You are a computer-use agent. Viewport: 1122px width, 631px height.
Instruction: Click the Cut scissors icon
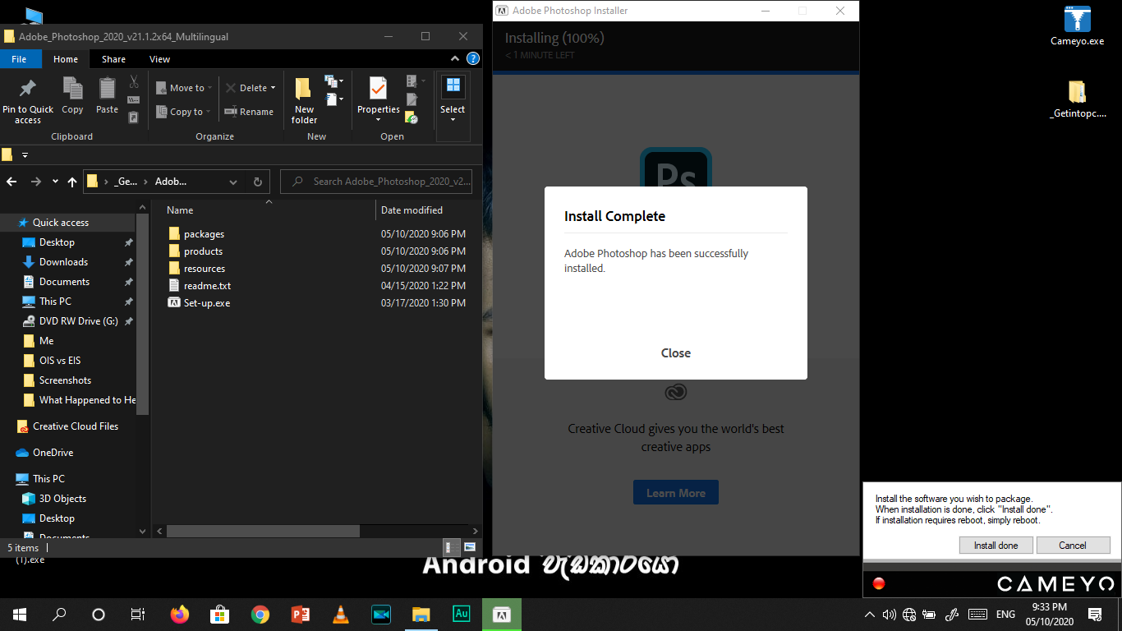click(133, 82)
